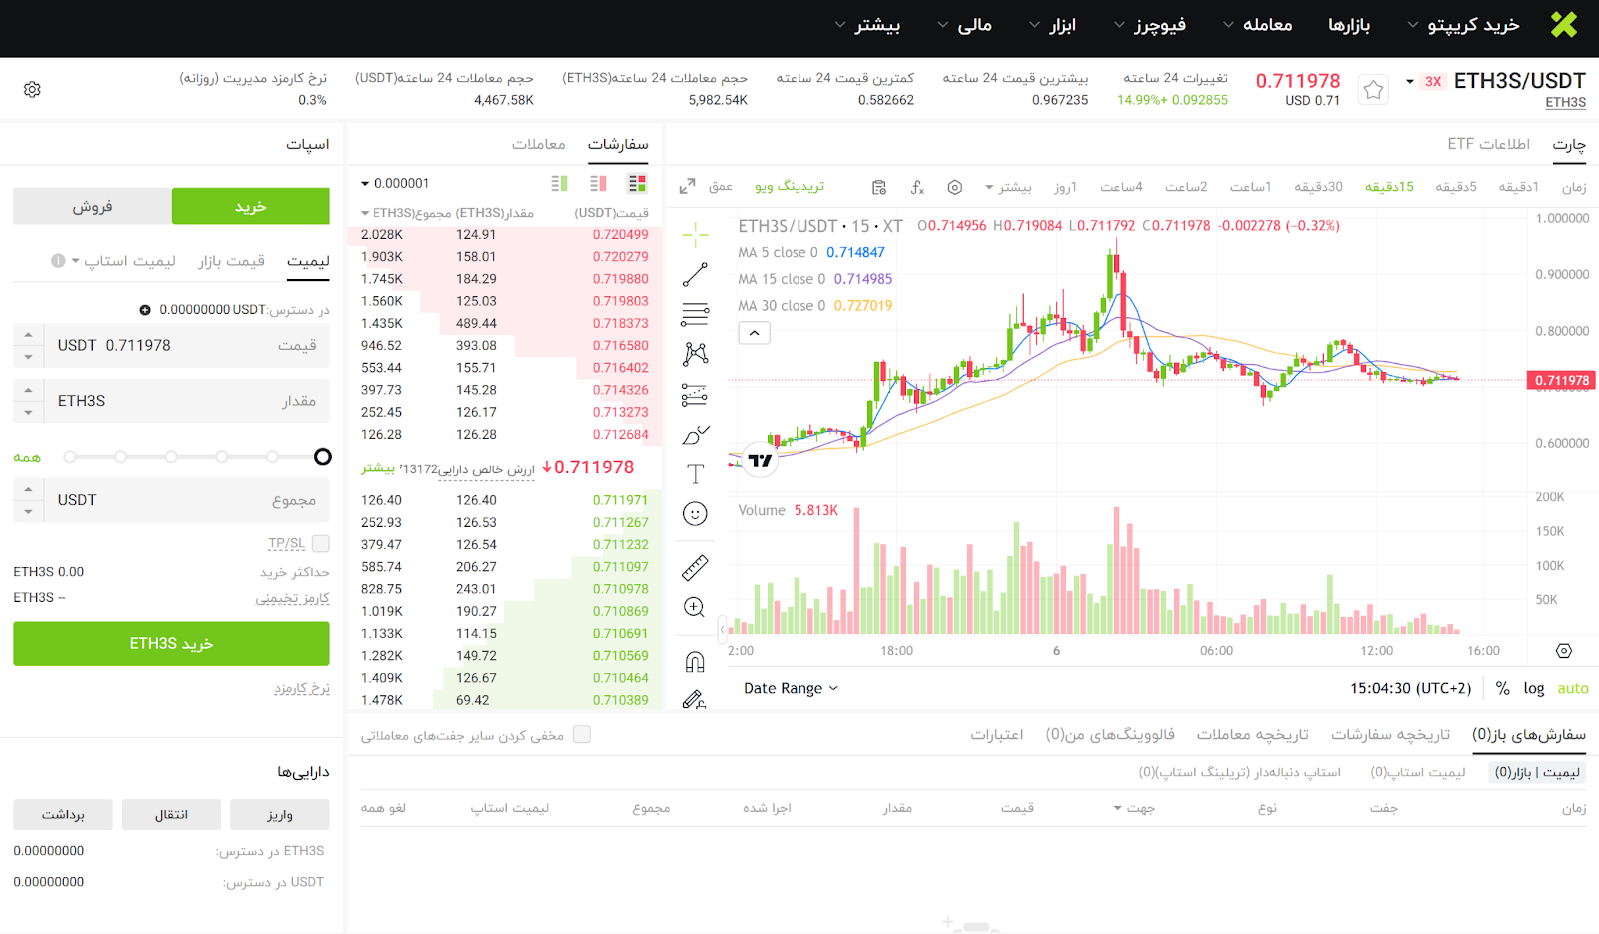Select the trend line drawing tool
1599x934 pixels.
point(695,274)
